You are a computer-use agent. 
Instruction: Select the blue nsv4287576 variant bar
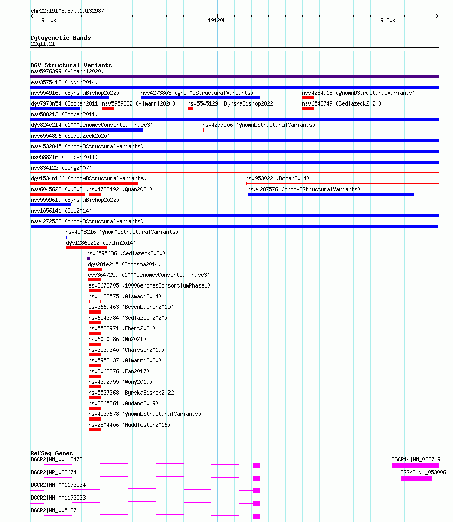pos(331,194)
